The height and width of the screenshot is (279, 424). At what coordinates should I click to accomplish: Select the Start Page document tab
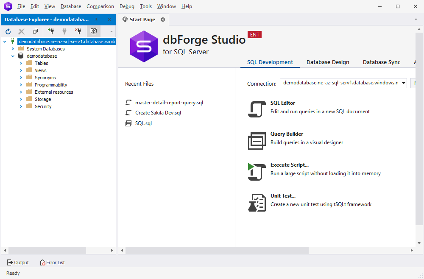click(142, 20)
